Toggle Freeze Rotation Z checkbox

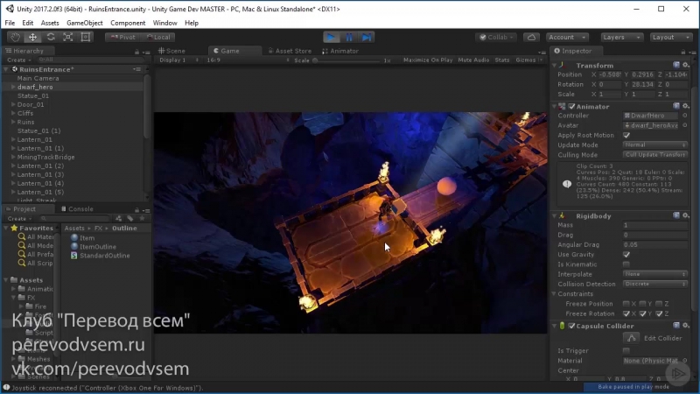pos(660,313)
